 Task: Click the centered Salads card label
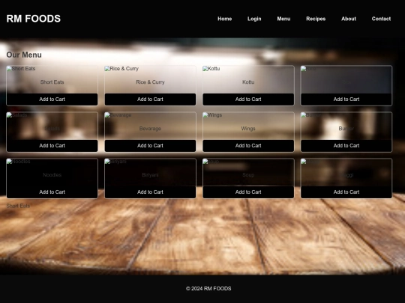(x=52, y=129)
